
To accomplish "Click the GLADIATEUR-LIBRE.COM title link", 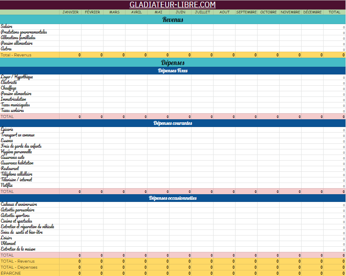I will tap(173, 5).
